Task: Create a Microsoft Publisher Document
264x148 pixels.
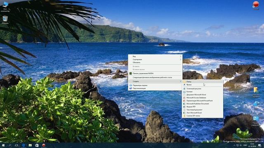Action: click(x=203, y=104)
